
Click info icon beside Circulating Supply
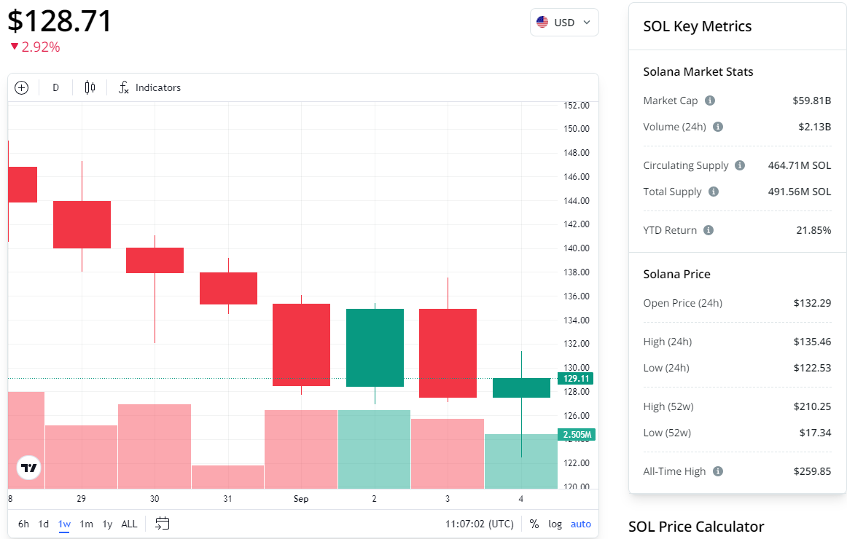(x=740, y=165)
